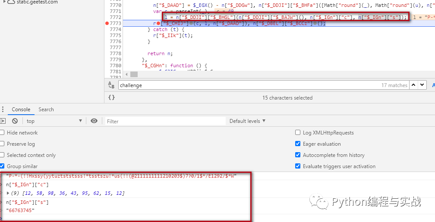Image resolution: width=435 pixels, height=222 pixels.
Task: Enable Preserve log checkbox
Action: coord(2,144)
